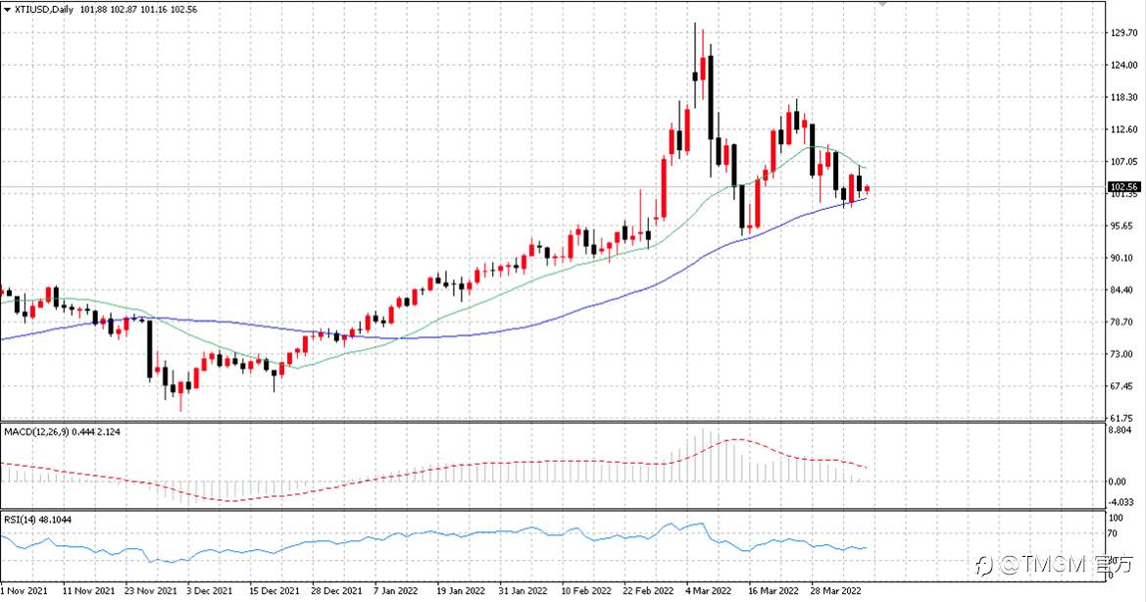The height and width of the screenshot is (602, 1146).
Task: Click the 61.75 price axis label
Action: point(1122,418)
